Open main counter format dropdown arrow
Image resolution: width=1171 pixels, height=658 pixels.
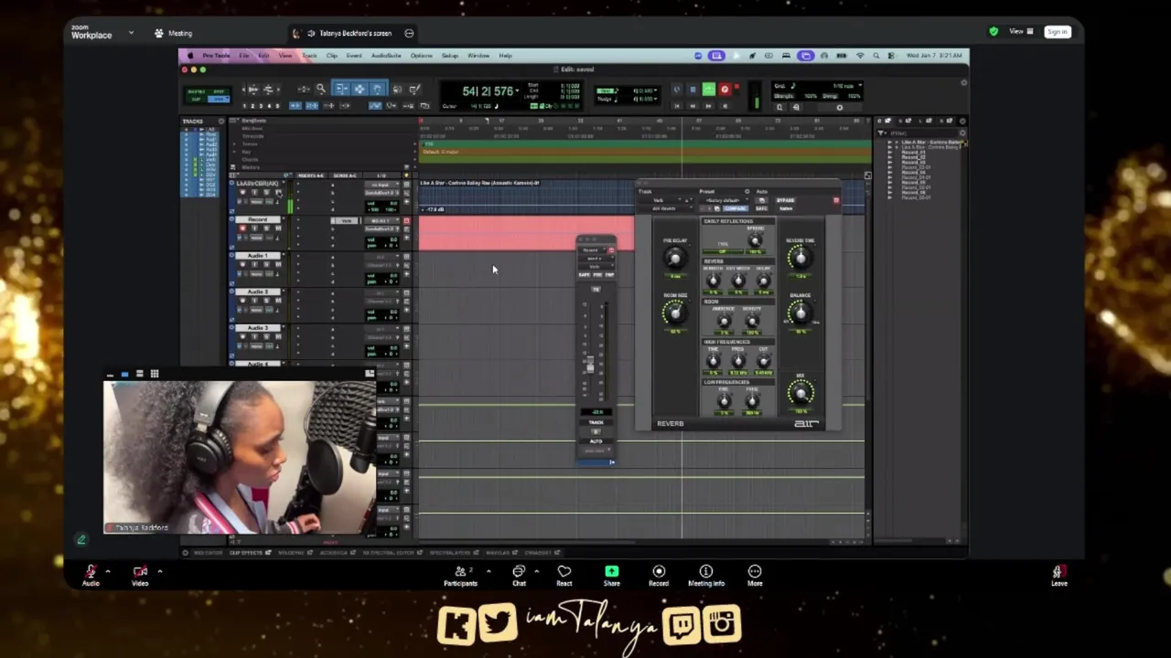pyautogui.click(x=518, y=91)
